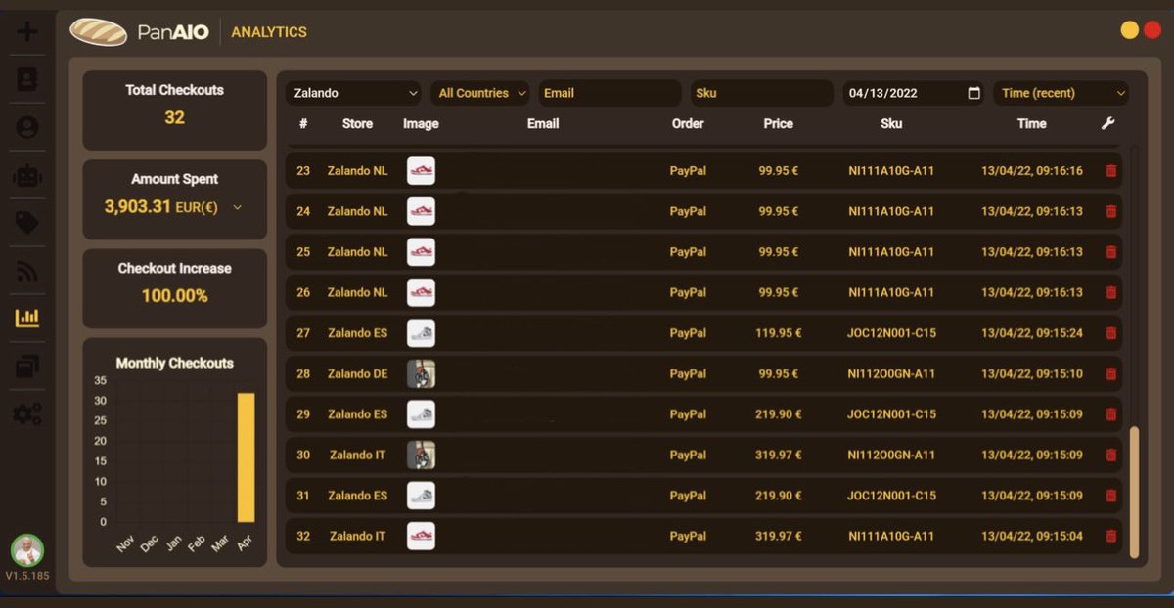
Task: Delete checkout row 25
Action: (x=1110, y=252)
